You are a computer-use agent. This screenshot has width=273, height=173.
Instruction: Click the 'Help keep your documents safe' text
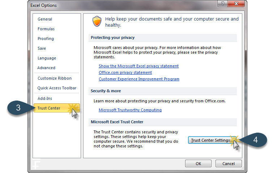[x=172, y=22]
